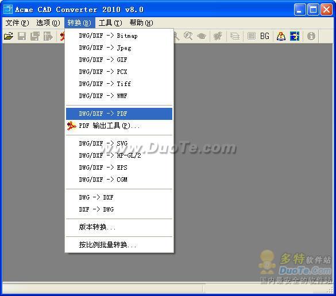The height and width of the screenshot is (296, 336).
Task: Choose DWG/DXF -> Bitmap conversion
Action: [119, 36]
